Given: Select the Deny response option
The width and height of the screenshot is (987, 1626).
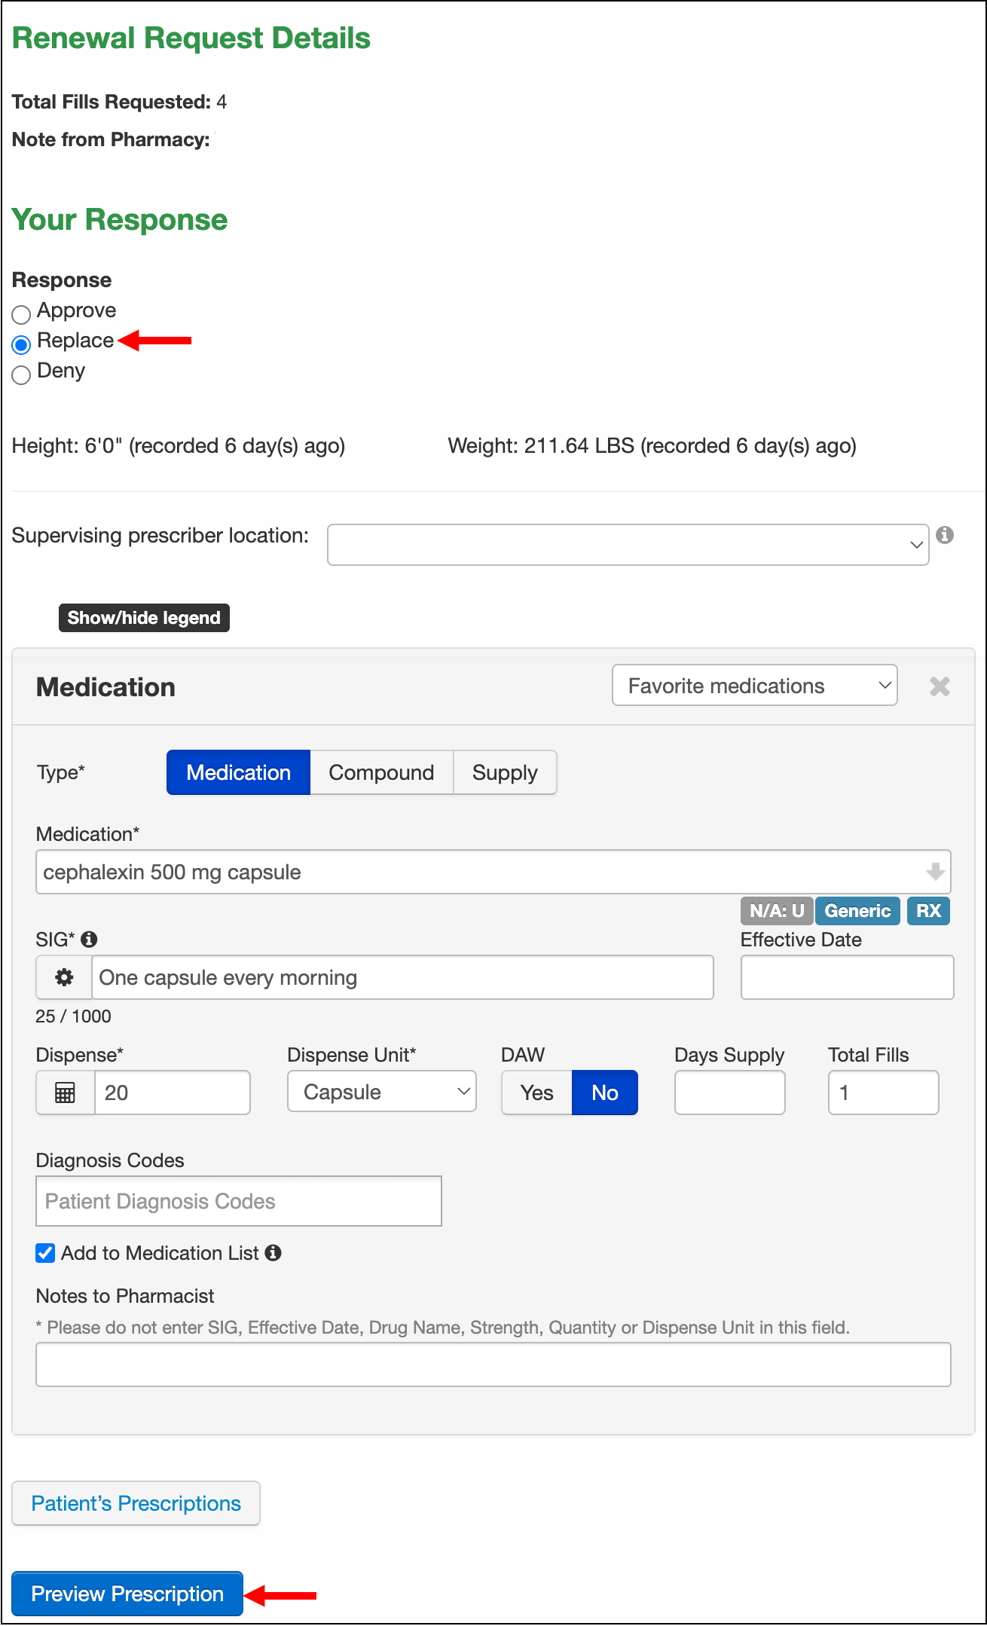Looking at the screenshot, I should 21,374.
